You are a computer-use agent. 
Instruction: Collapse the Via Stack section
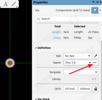[36, 99]
